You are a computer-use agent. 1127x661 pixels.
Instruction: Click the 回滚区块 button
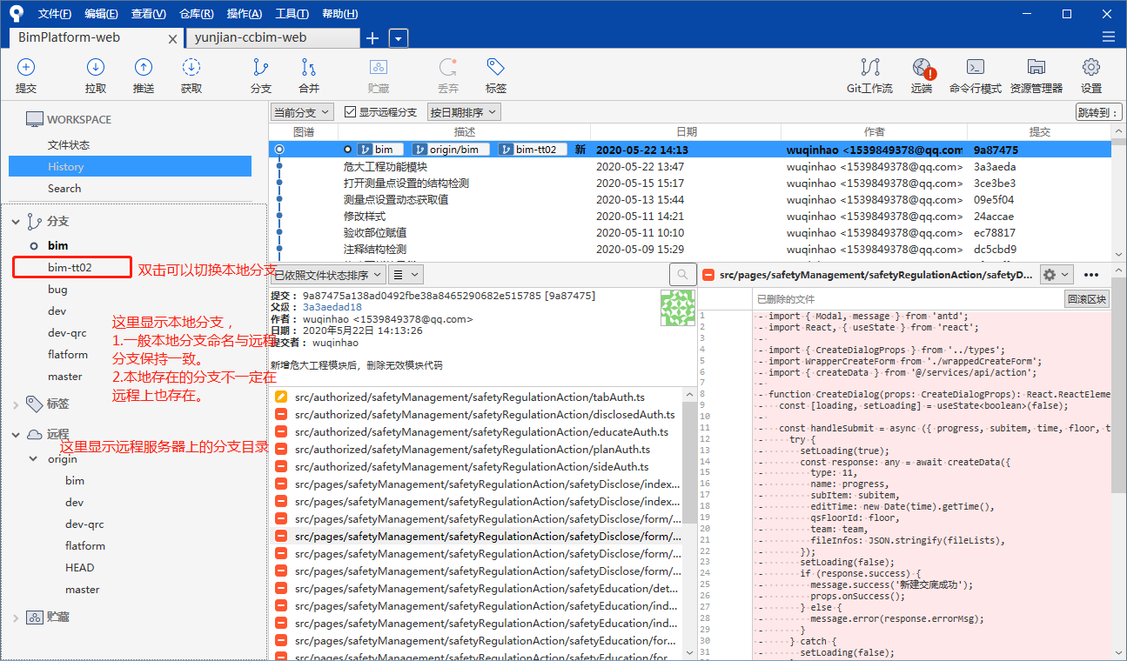[x=1087, y=299]
